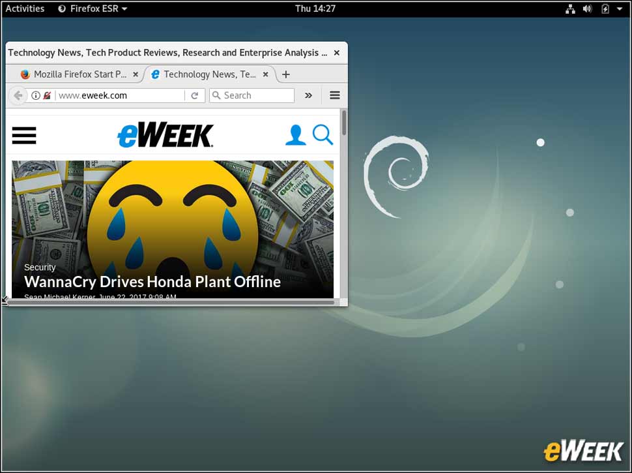This screenshot has height=473, width=632.
Task: Click the www.eweek.com address field
Action: point(120,96)
